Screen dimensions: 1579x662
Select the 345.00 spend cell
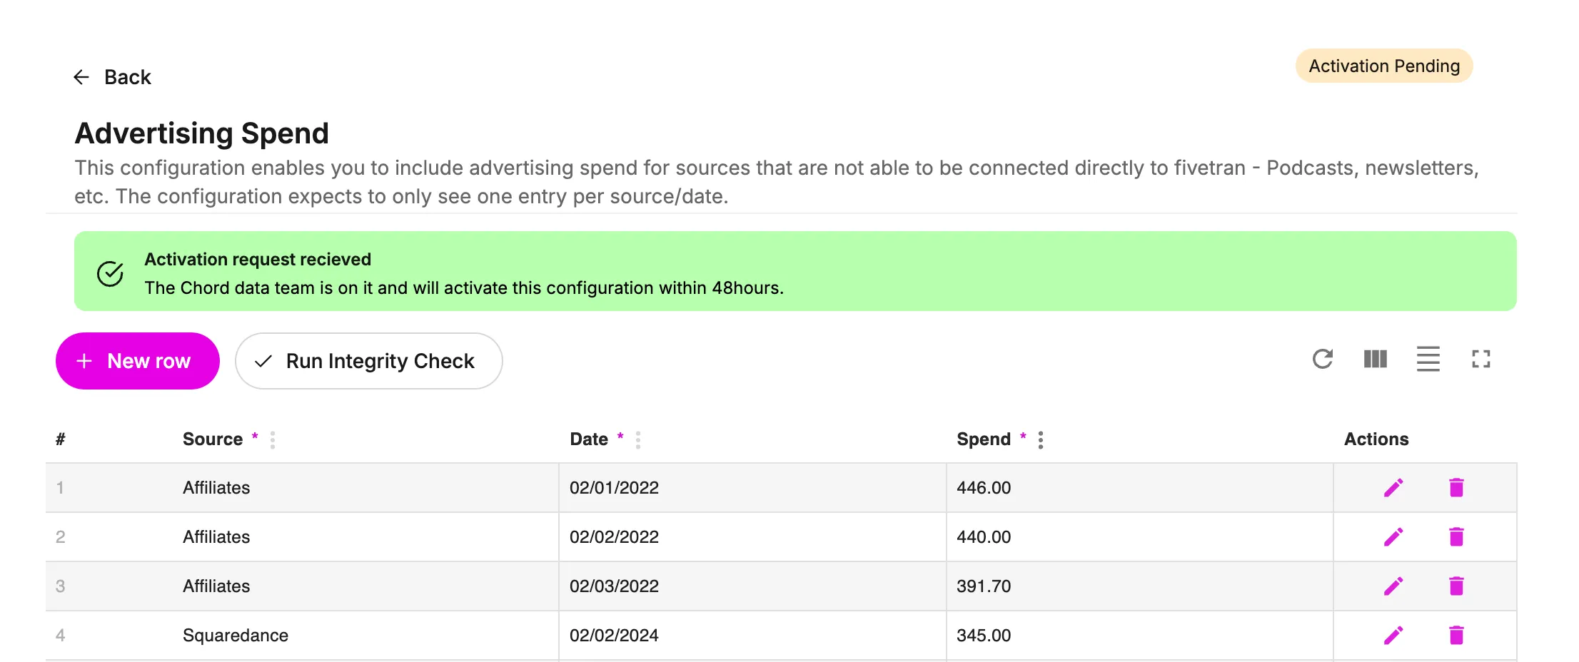[x=1140, y=636]
